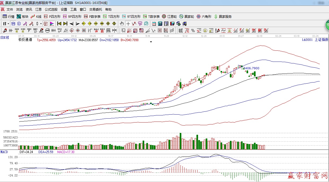
Task: Open the 江恩轮 (Gann Wheel) tool
Action: [x=170, y=16]
